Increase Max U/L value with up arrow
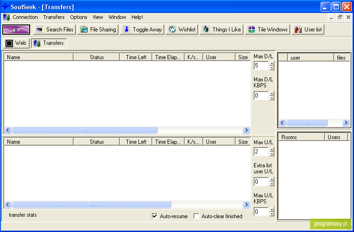Viewport: 354px width, 232px height. point(272,149)
